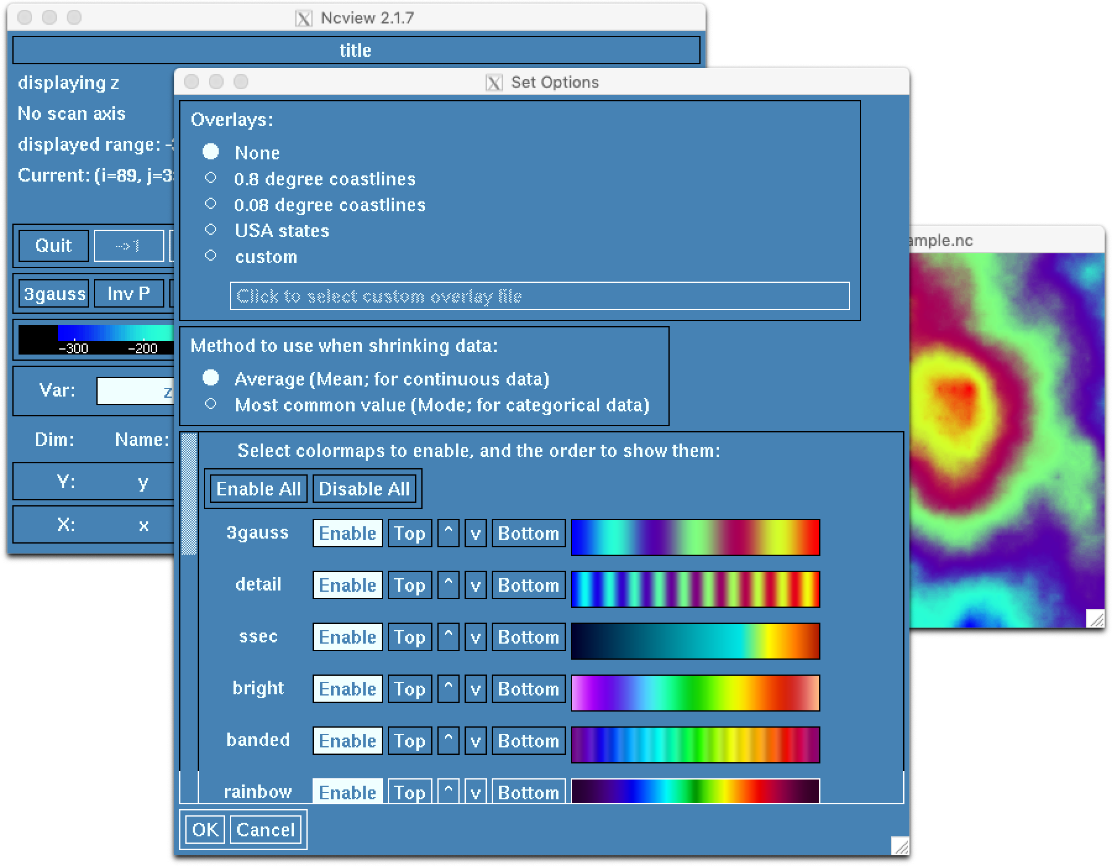Click the 3gauss colormap preview bar
Screen dimensions: 1112x866
point(696,537)
